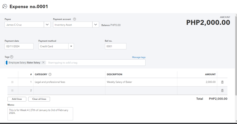This screenshot has width=237, height=124.
Task: Click the Tags help icon
Action: click(x=12, y=57)
